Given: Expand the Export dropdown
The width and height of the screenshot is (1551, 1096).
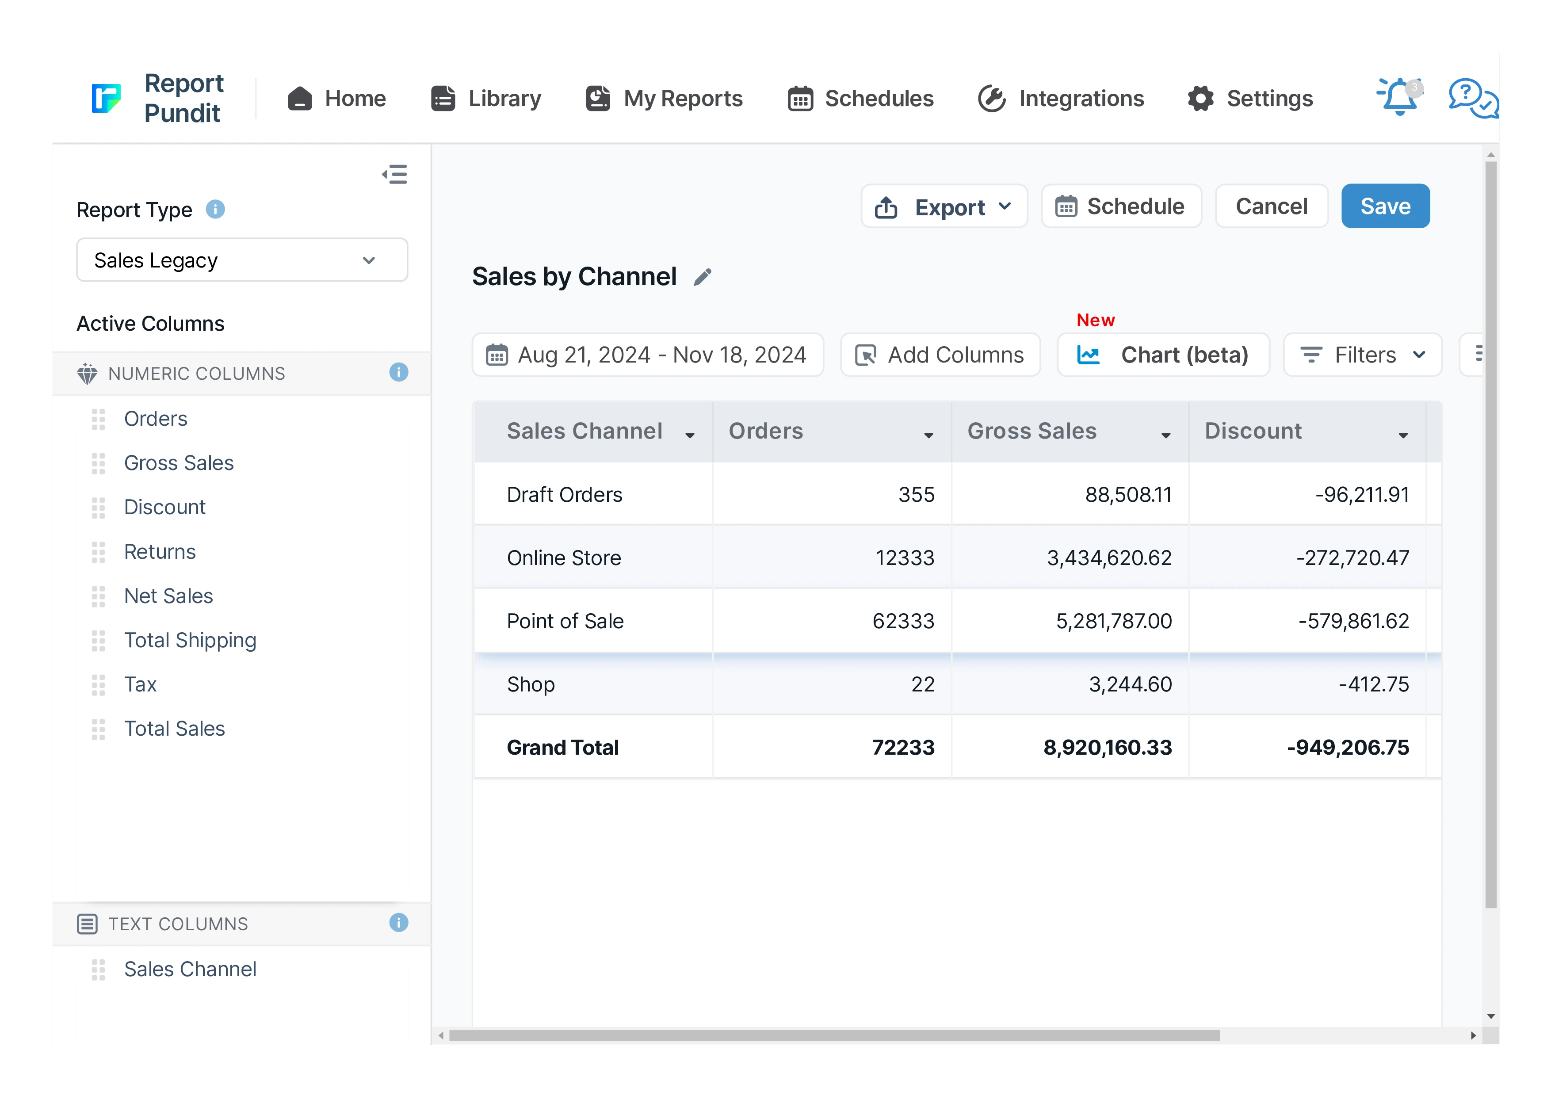Looking at the screenshot, I should pyautogui.click(x=944, y=206).
